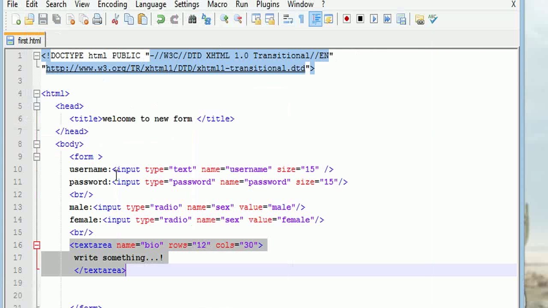
Task: Click the Close All documents icon
Action: pyautogui.click(x=84, y=19)
